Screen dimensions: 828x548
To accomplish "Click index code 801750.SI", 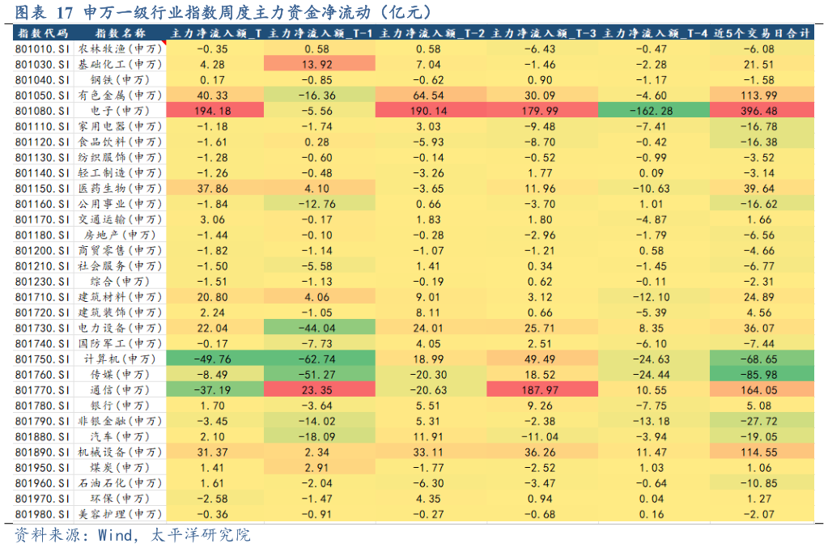I will point(42,359).
